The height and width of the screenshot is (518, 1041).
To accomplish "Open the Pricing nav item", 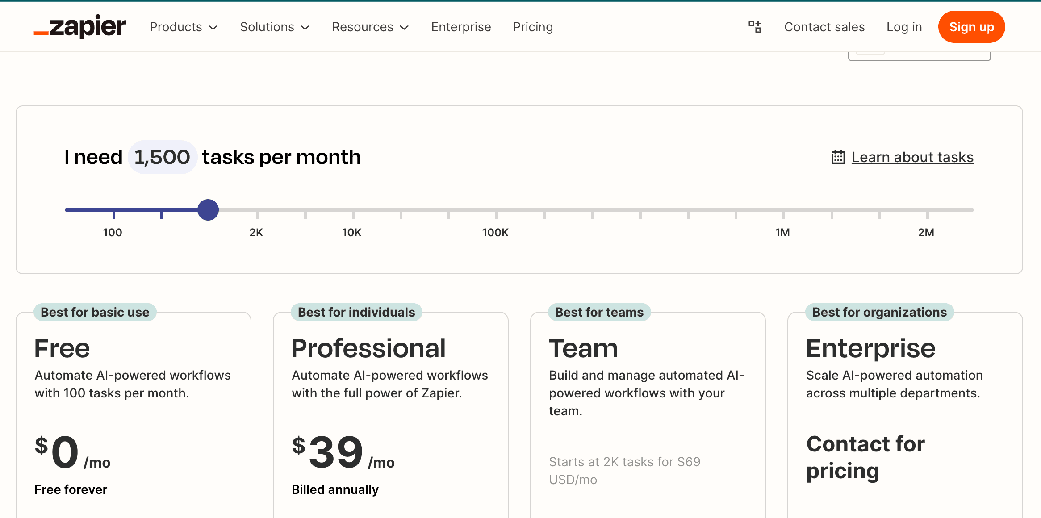I will 533,27.
